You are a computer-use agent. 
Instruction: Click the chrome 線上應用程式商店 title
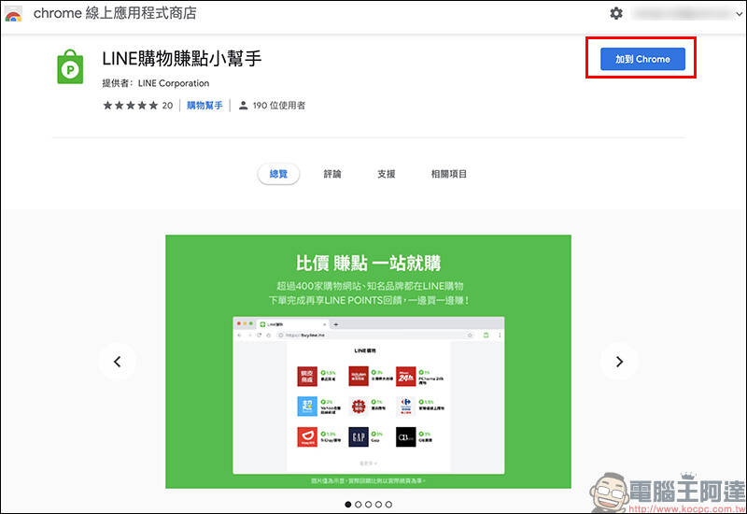click(115, 13)
